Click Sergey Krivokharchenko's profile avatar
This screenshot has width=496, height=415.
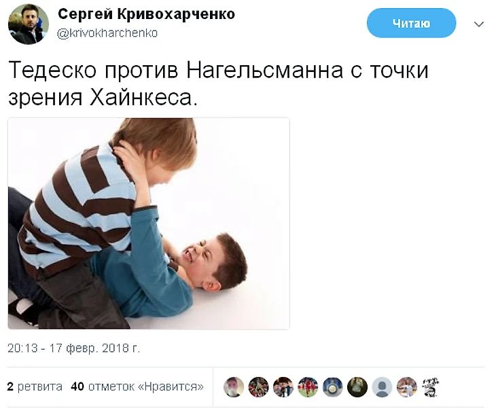click(x=28, y=24)
